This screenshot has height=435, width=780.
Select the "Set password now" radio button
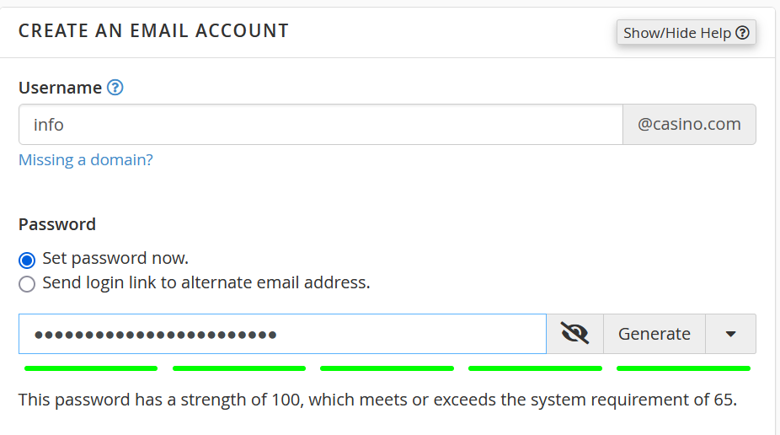coord(27,259)
